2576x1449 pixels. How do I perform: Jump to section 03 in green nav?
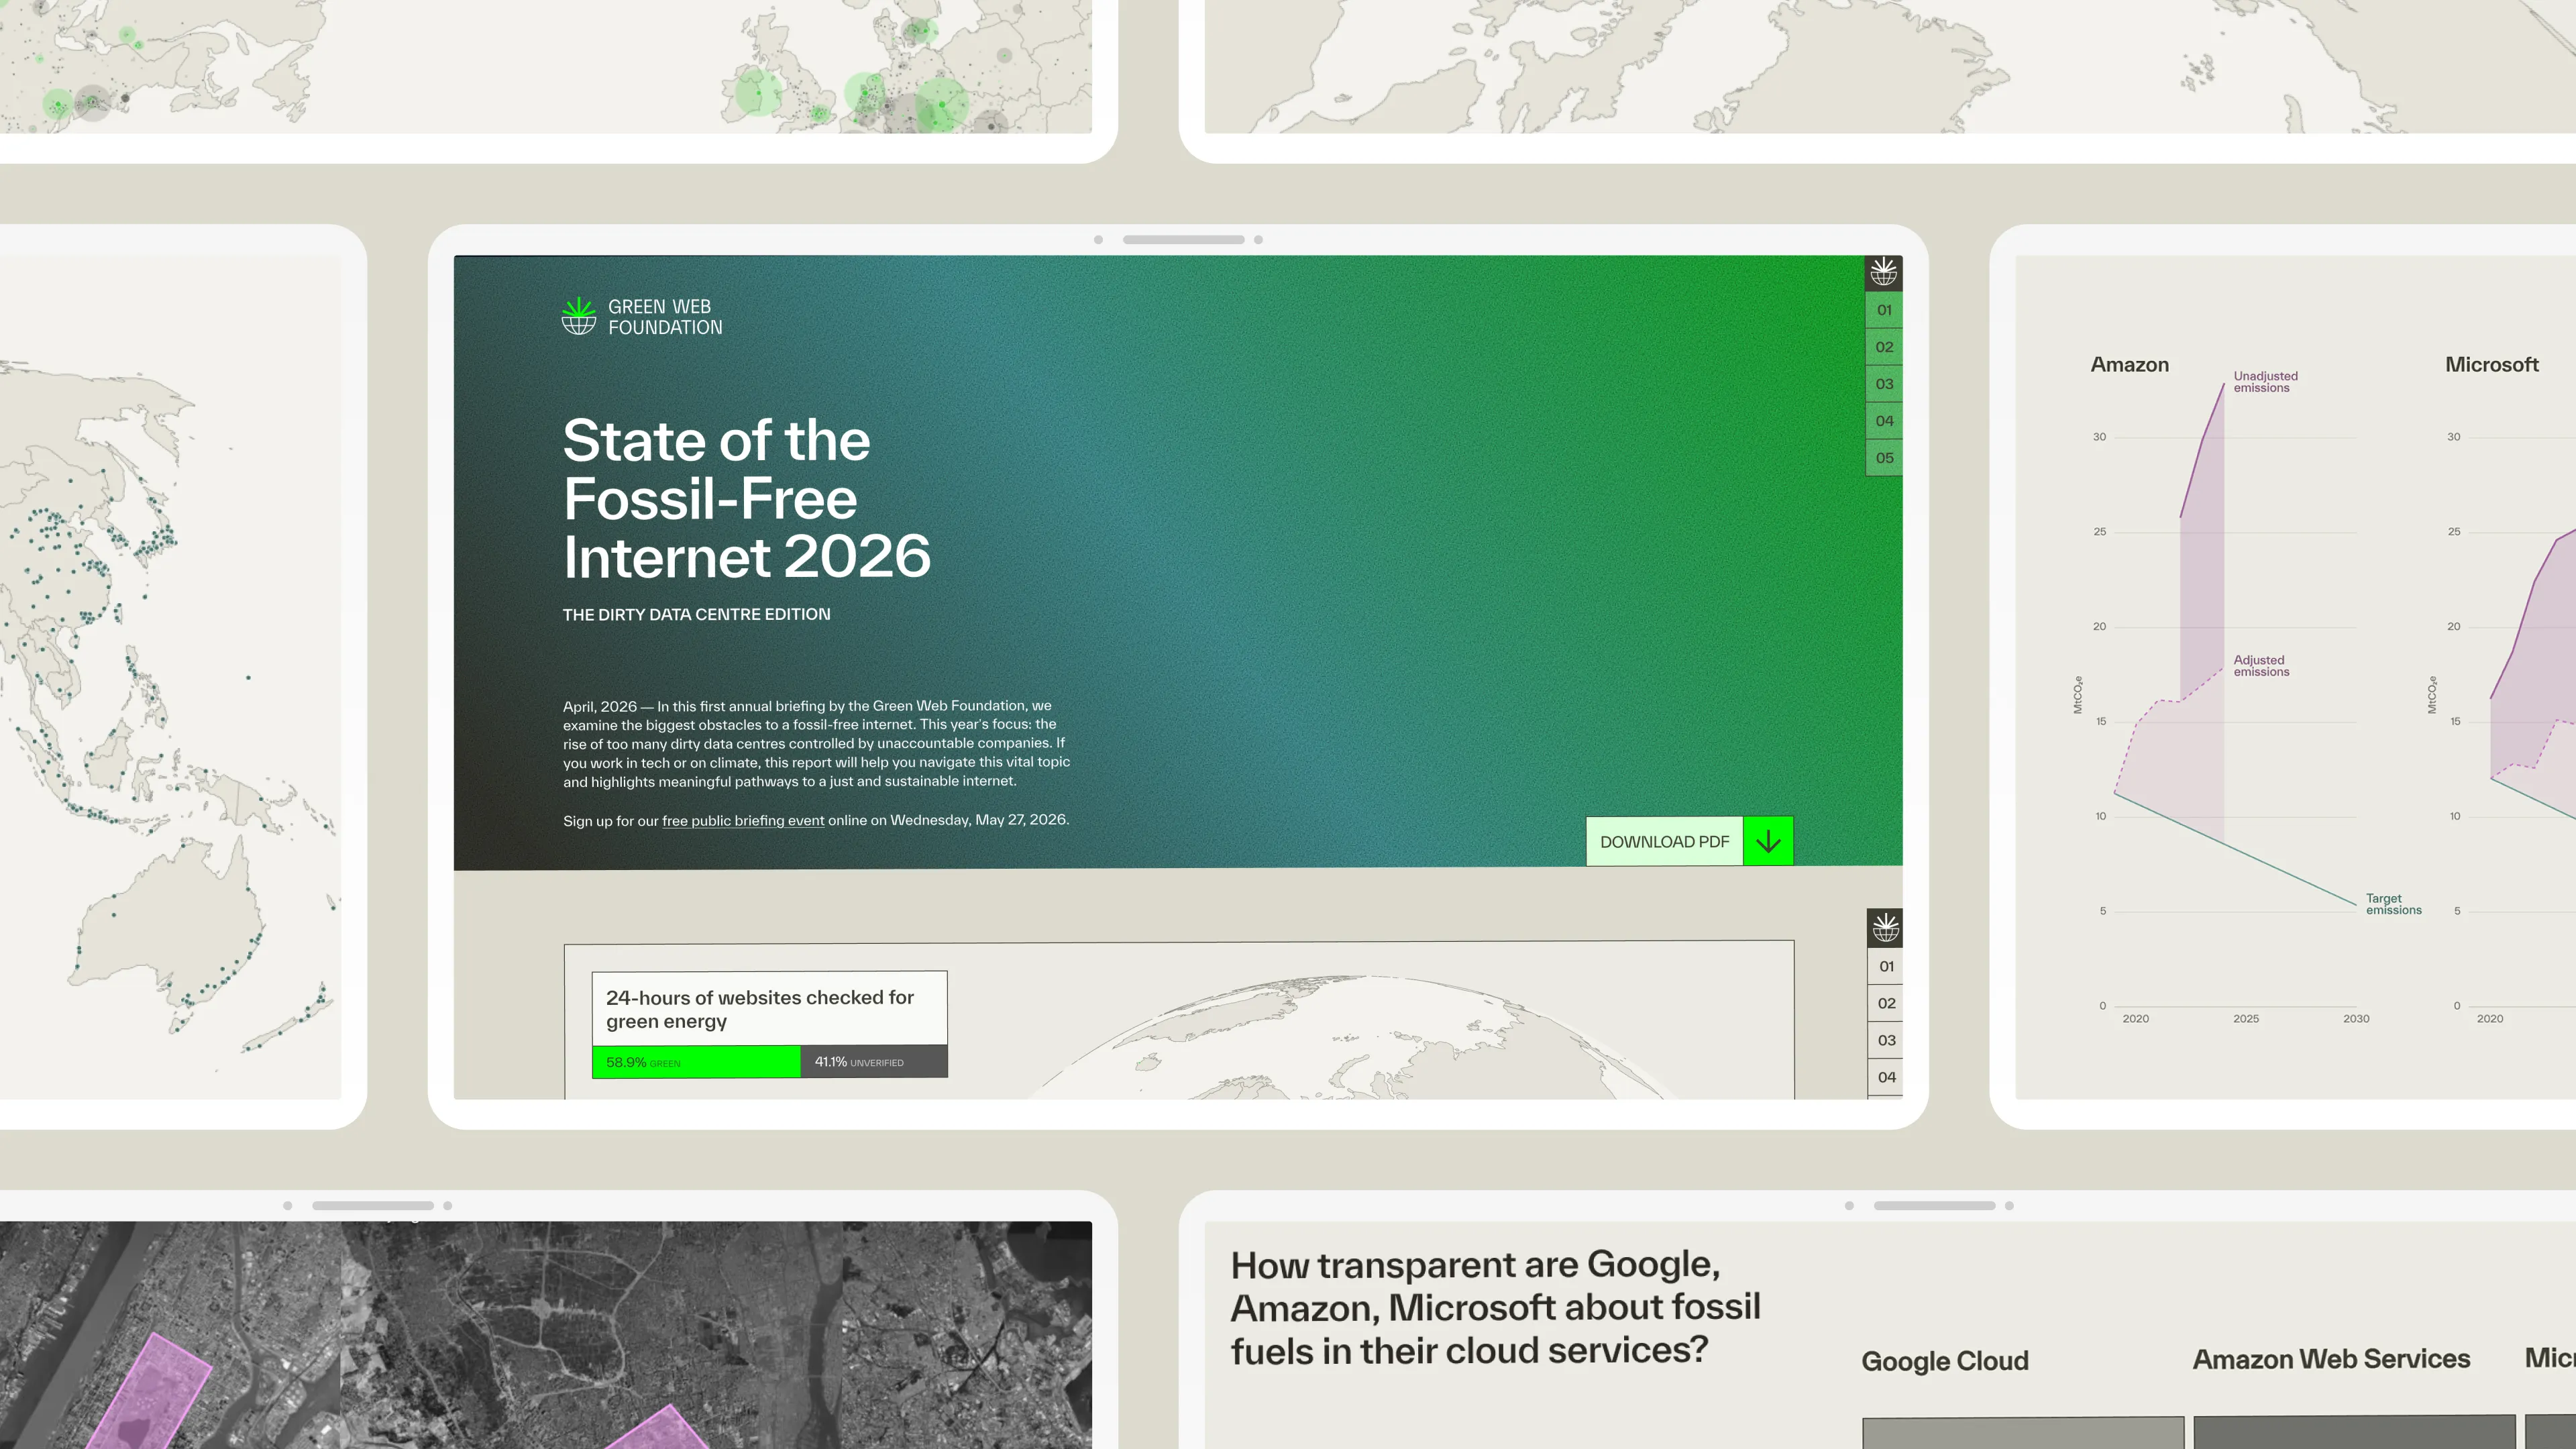[1884, 384]
